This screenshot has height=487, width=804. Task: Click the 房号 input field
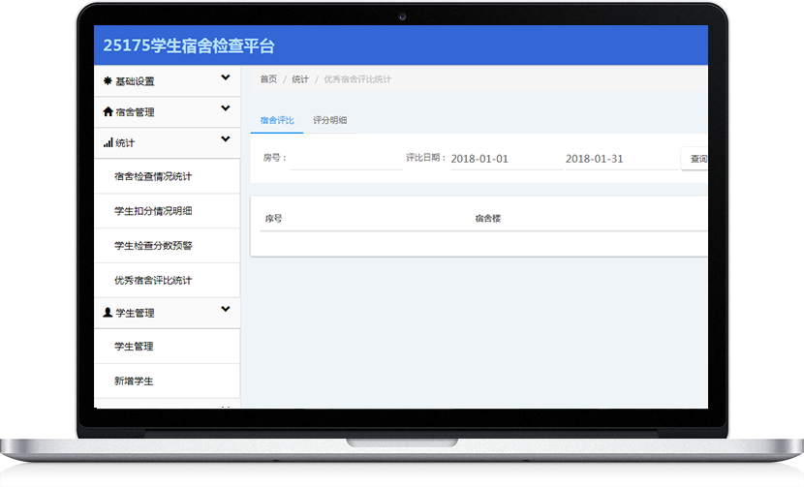coord(346,159)
